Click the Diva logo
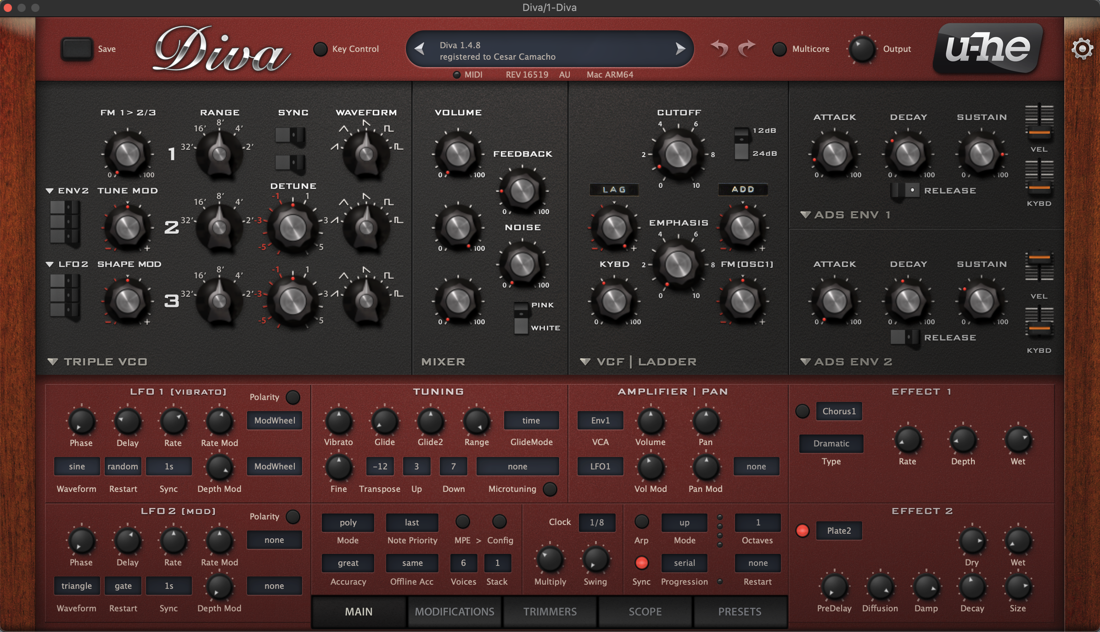Image resolution: width=1100 pixels, height=632 pixels. point(221,50)
